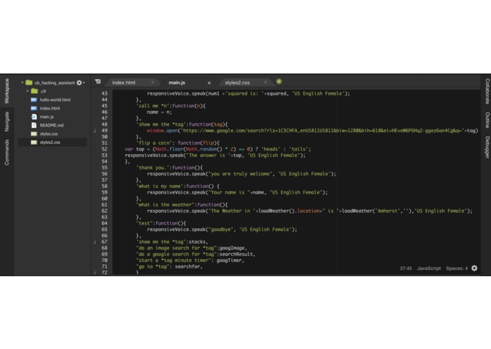Click the 'flip a coin' string on line 51
491x349 pixels.
(x=154, y=143)
